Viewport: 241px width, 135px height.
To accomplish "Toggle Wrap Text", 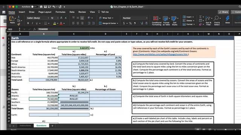I will click(x=106, y=18).
